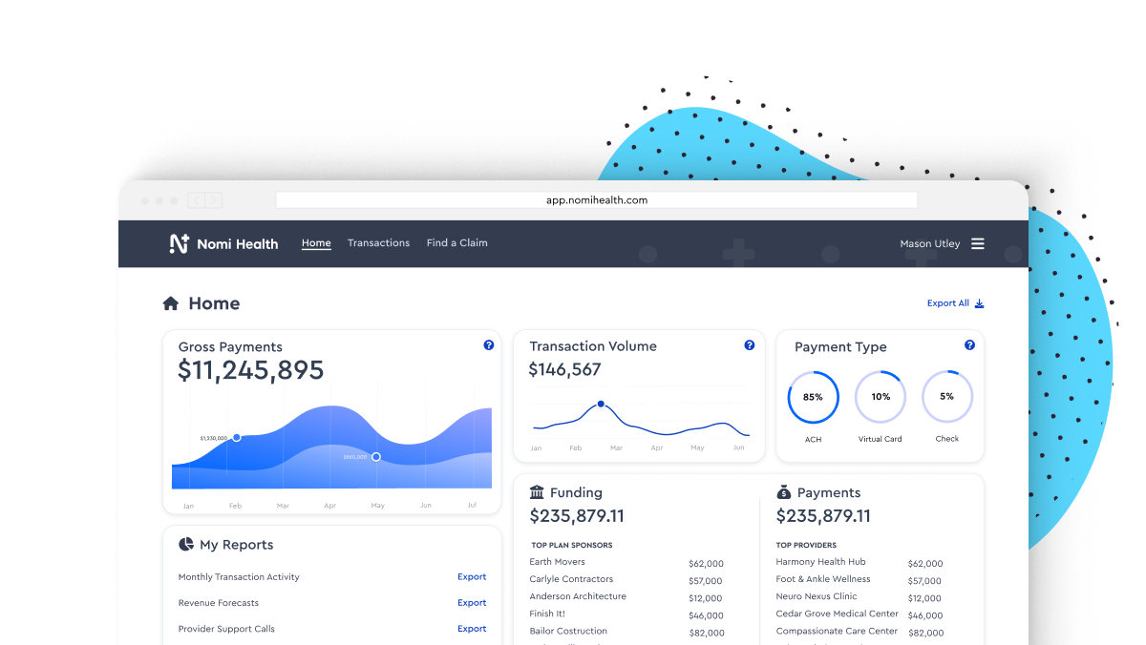Open the hamburger menu beside Mason Utley

coord(978,243)
